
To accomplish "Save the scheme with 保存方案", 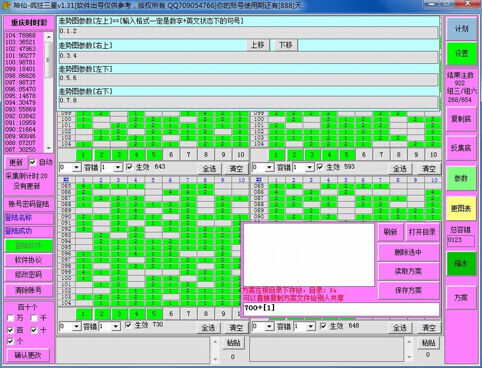I will 408,290.
